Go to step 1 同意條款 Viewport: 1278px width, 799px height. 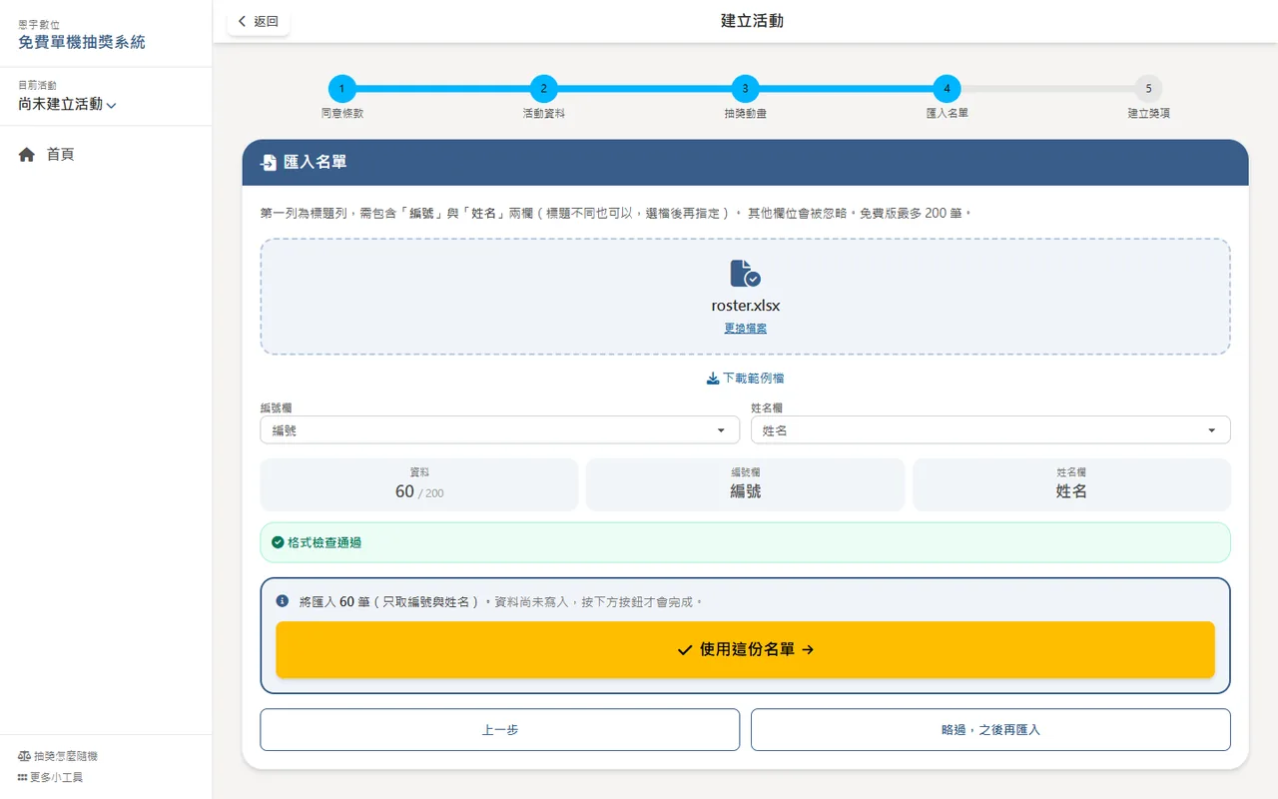click(341, 89)
